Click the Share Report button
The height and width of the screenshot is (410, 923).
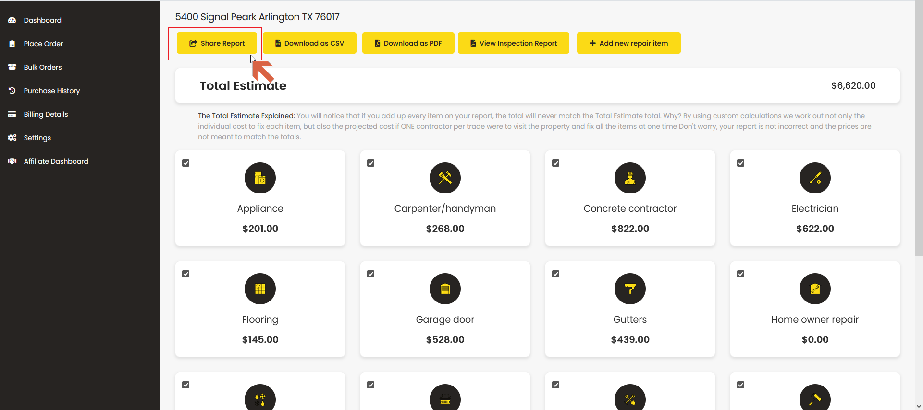[x=217, y=43]
